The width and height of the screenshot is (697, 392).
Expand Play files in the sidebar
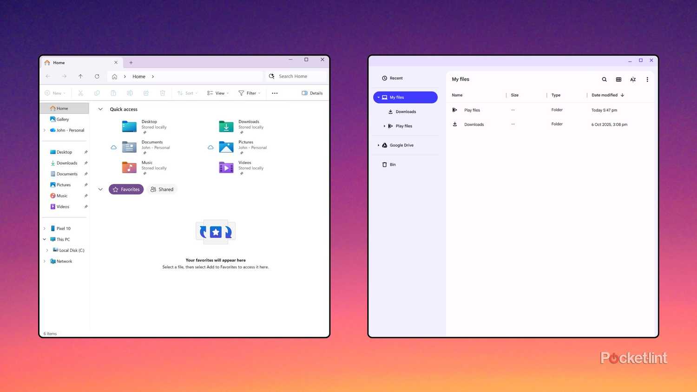pyautogui.click(x=384, y=126)
